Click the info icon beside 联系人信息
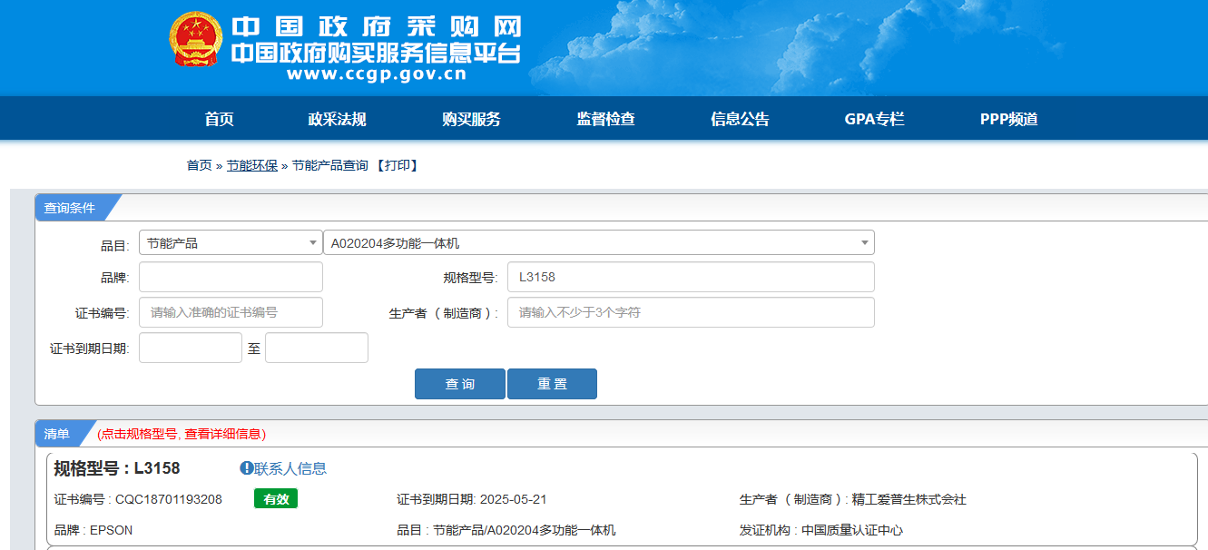Screen dimensions: 1208x550 246,468
